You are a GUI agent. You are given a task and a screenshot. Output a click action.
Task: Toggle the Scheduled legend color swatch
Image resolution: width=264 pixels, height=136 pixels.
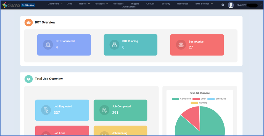[211, 99]
